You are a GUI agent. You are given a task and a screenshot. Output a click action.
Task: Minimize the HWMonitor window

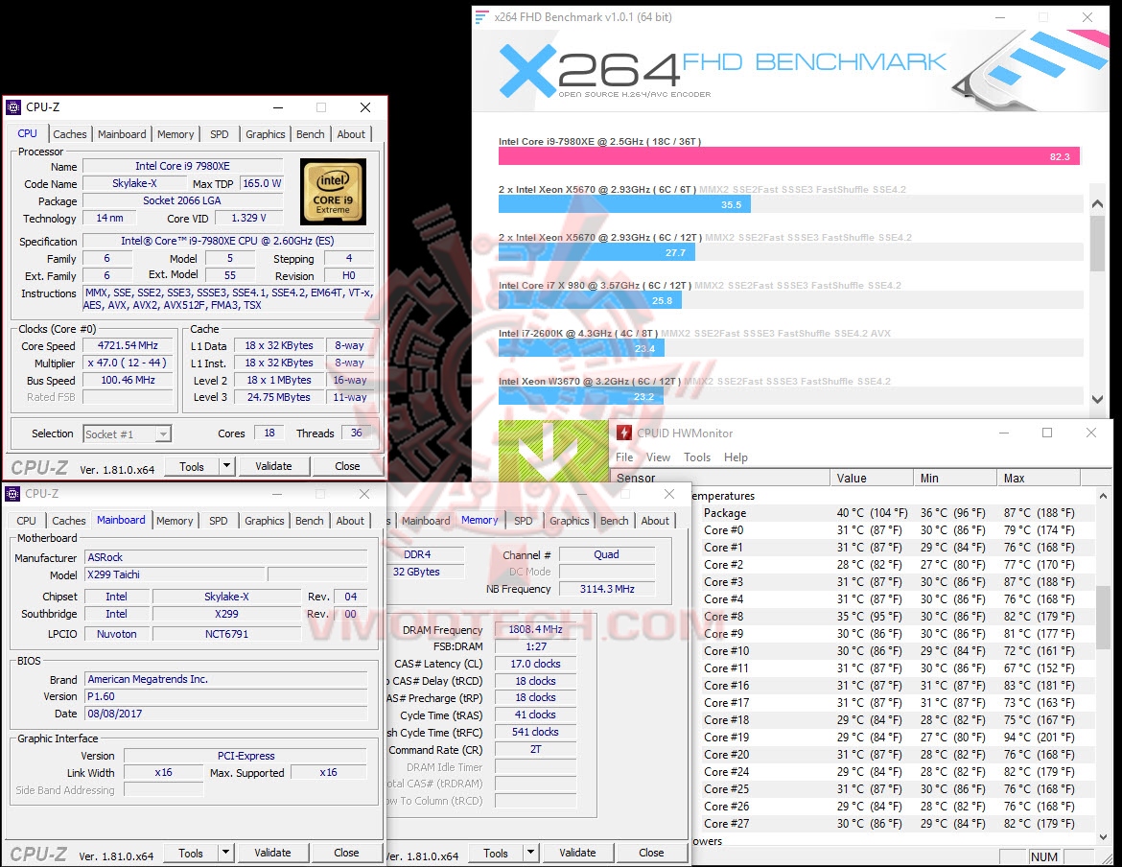coord(1004,433)
